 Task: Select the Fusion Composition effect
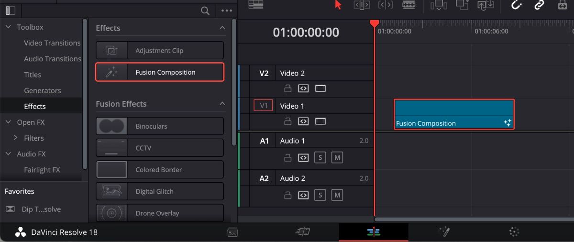pos(160,72)
